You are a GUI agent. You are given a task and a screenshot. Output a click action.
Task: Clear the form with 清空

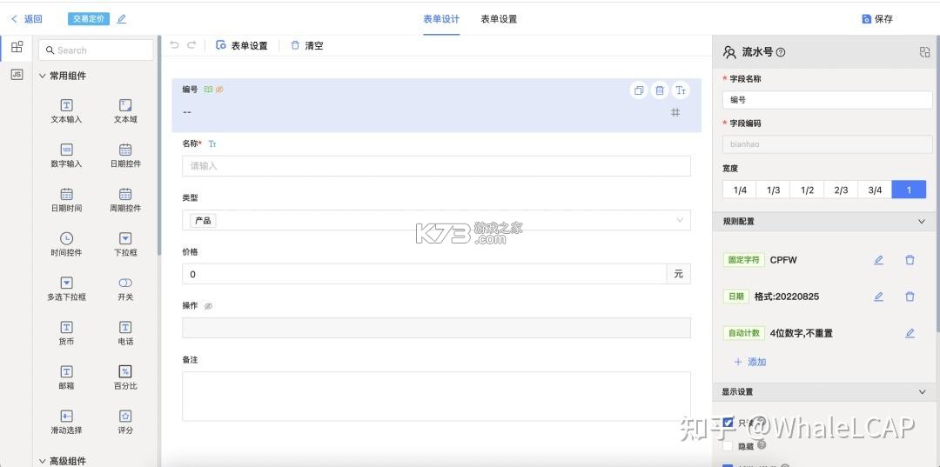(x=307, y=45)
